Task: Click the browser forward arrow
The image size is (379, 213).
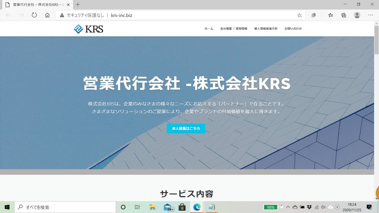Action: [21, 15]
